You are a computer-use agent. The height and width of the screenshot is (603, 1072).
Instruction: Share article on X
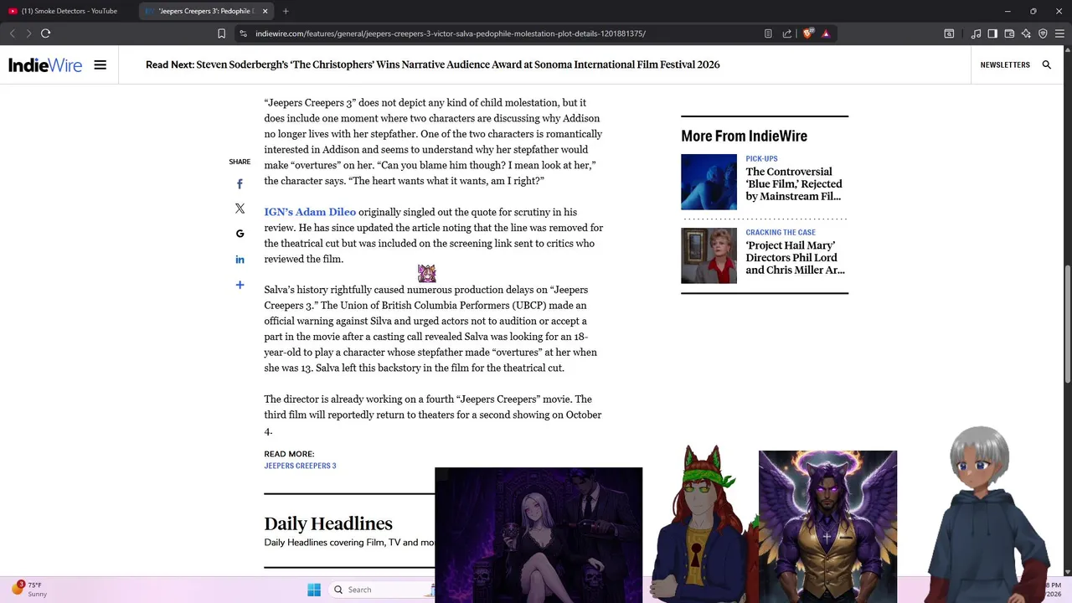(x=240, y=209)
